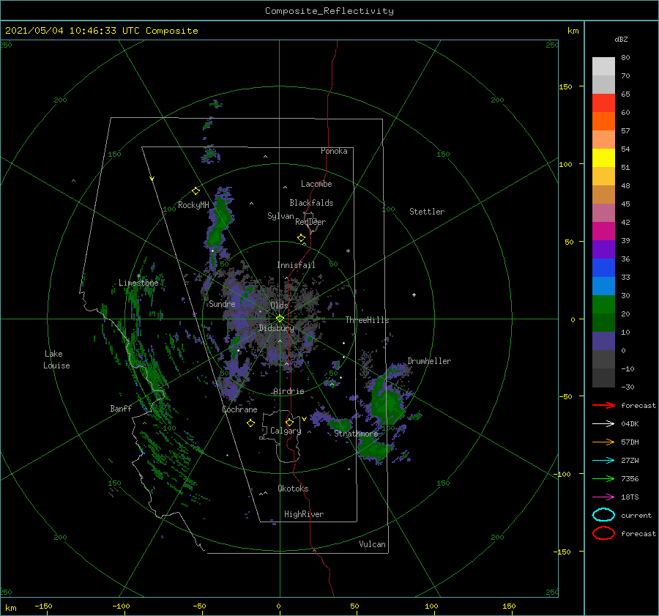Viewport: 659px width, 616px height.
Task: Click the HighRiver city label
Action: click(x=304, y=514)
